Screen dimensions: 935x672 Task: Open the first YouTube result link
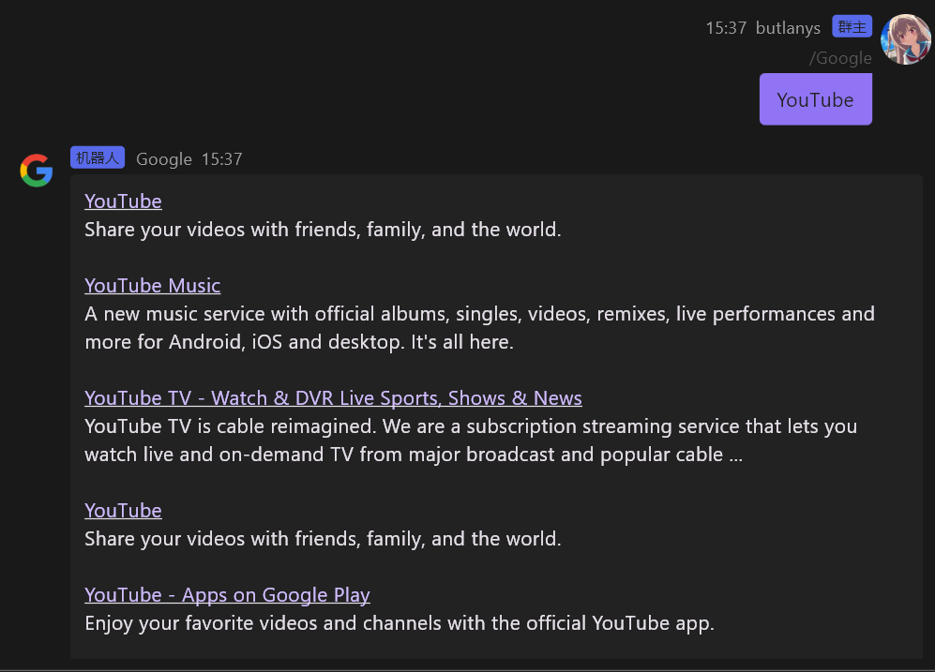tap(123, 202)
